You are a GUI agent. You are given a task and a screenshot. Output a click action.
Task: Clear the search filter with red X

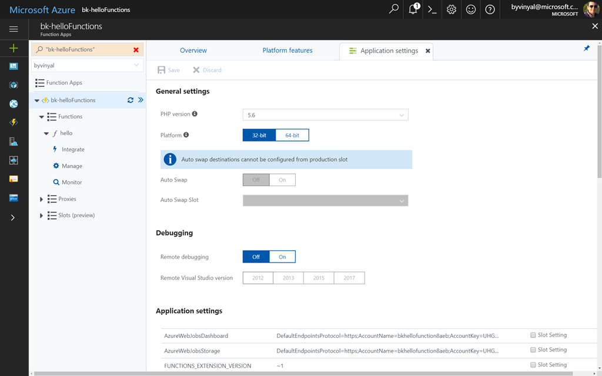(x=136, y=50)
